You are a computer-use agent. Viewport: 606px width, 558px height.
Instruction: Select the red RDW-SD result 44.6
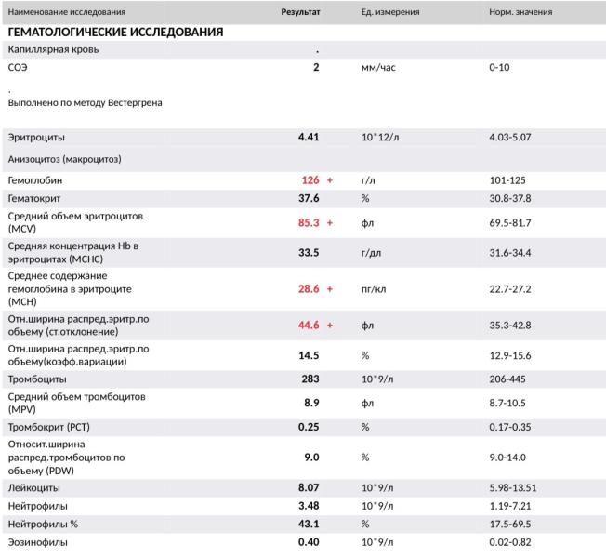pos(309,325)
